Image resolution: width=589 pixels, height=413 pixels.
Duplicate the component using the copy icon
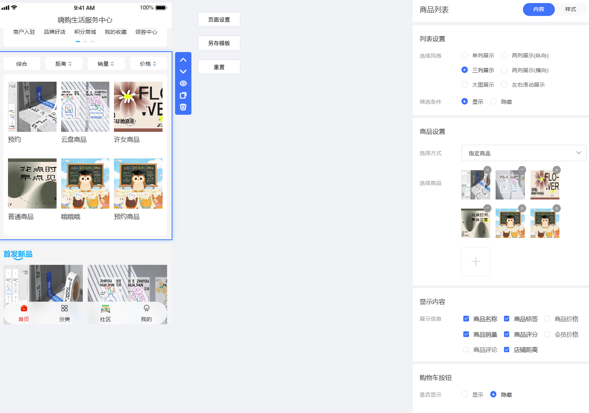(183, 95)
